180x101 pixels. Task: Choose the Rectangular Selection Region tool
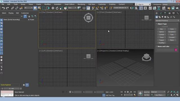[44, 8]
